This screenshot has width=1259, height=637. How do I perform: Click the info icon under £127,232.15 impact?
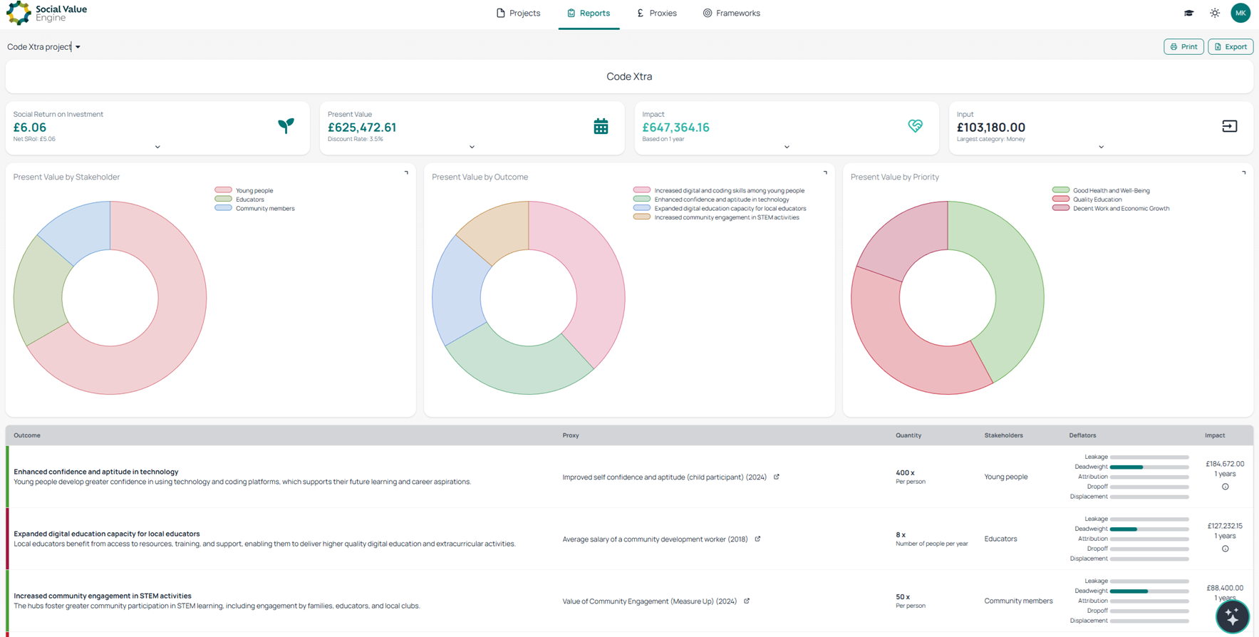coord(1225,549)
